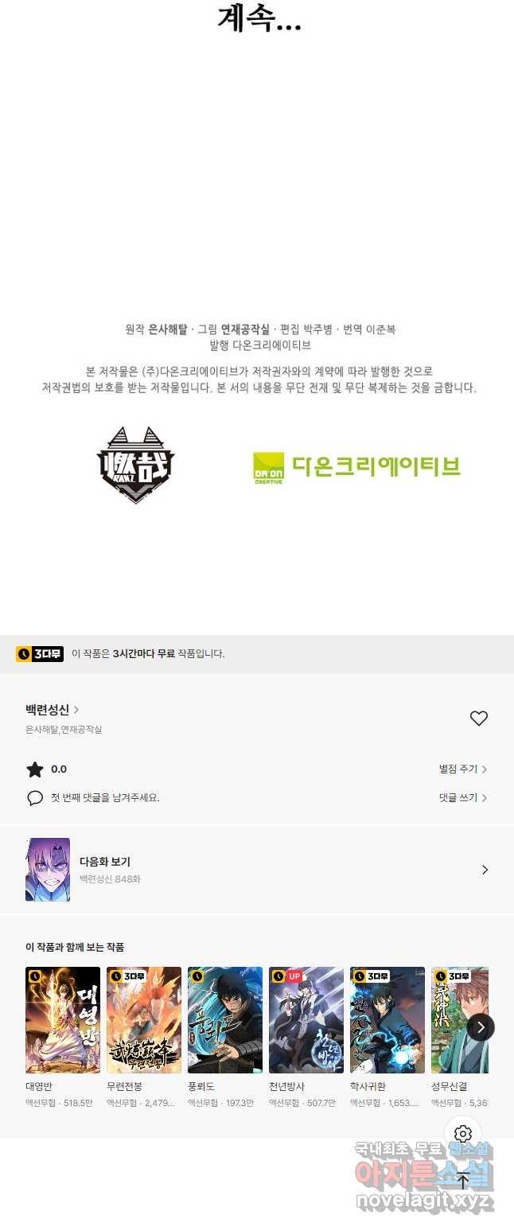Open next episode 848화 thumbnail
The height and width of the screenshot is (1231, 514).
tap(48, 870)
